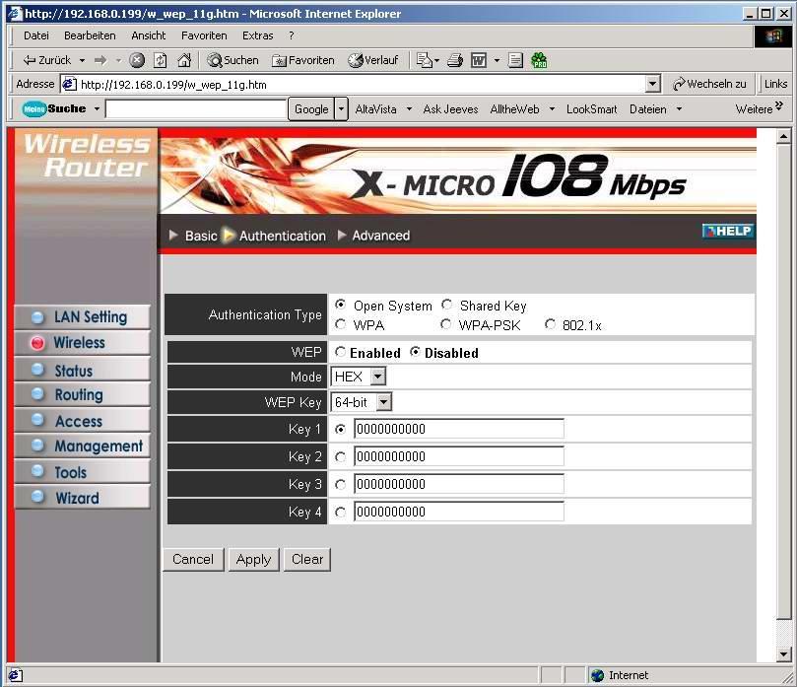
Task: Set WEP to Enabled
Action: click(341, 351)
